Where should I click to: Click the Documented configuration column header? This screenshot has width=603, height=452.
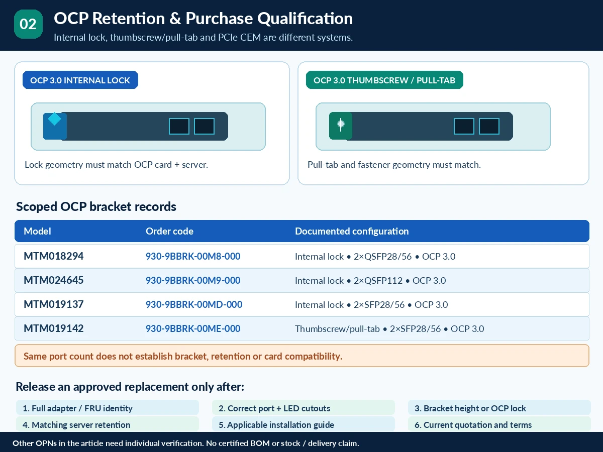tap(352, 232)
